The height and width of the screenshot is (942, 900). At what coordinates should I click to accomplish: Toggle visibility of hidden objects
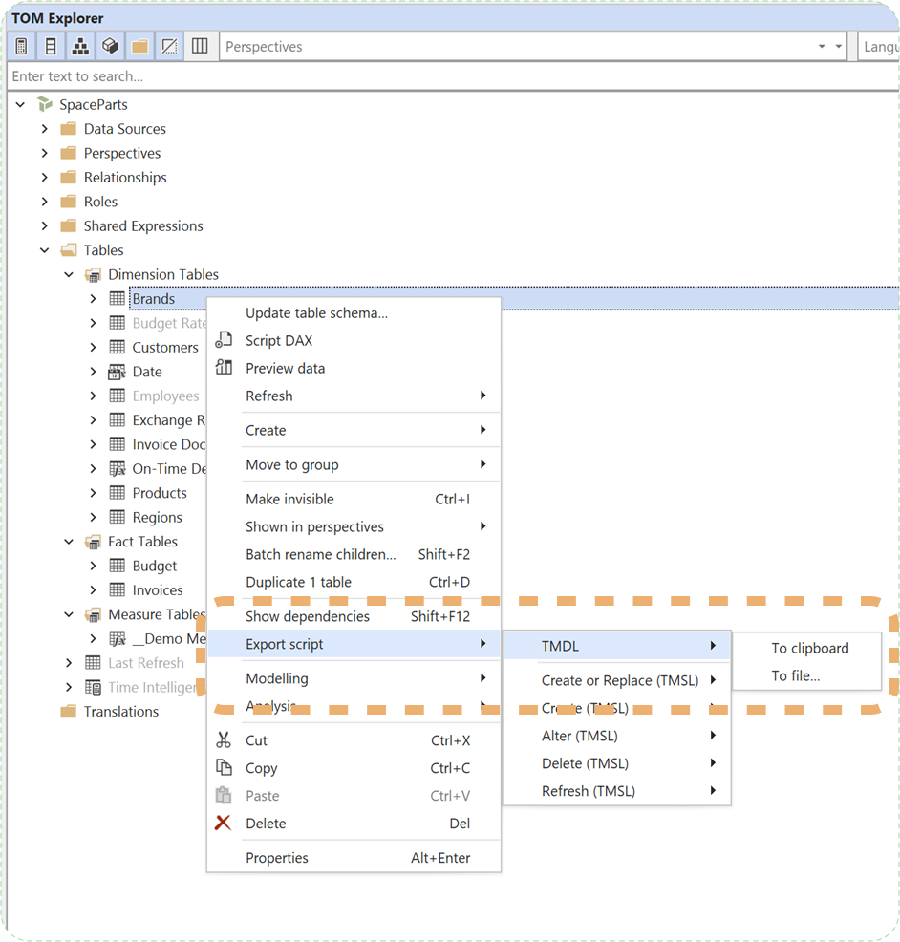point(169,45)
